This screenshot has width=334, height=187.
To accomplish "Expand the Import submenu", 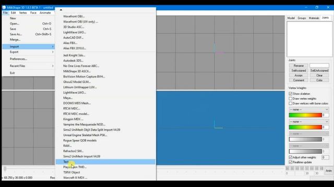I will click(x=28, y=46).
